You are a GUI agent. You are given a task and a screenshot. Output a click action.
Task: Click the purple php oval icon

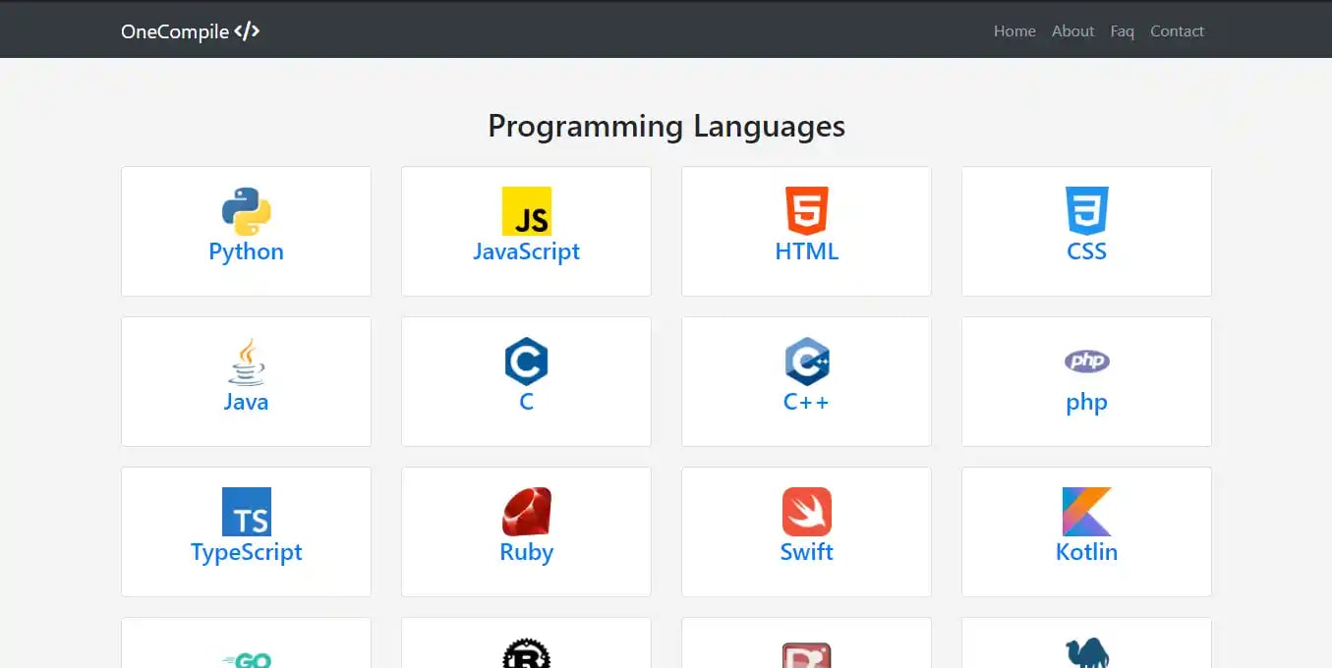click(1086, 362)
